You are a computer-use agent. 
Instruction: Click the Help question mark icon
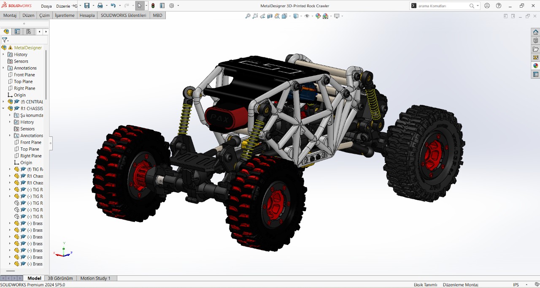pos(499,6)
